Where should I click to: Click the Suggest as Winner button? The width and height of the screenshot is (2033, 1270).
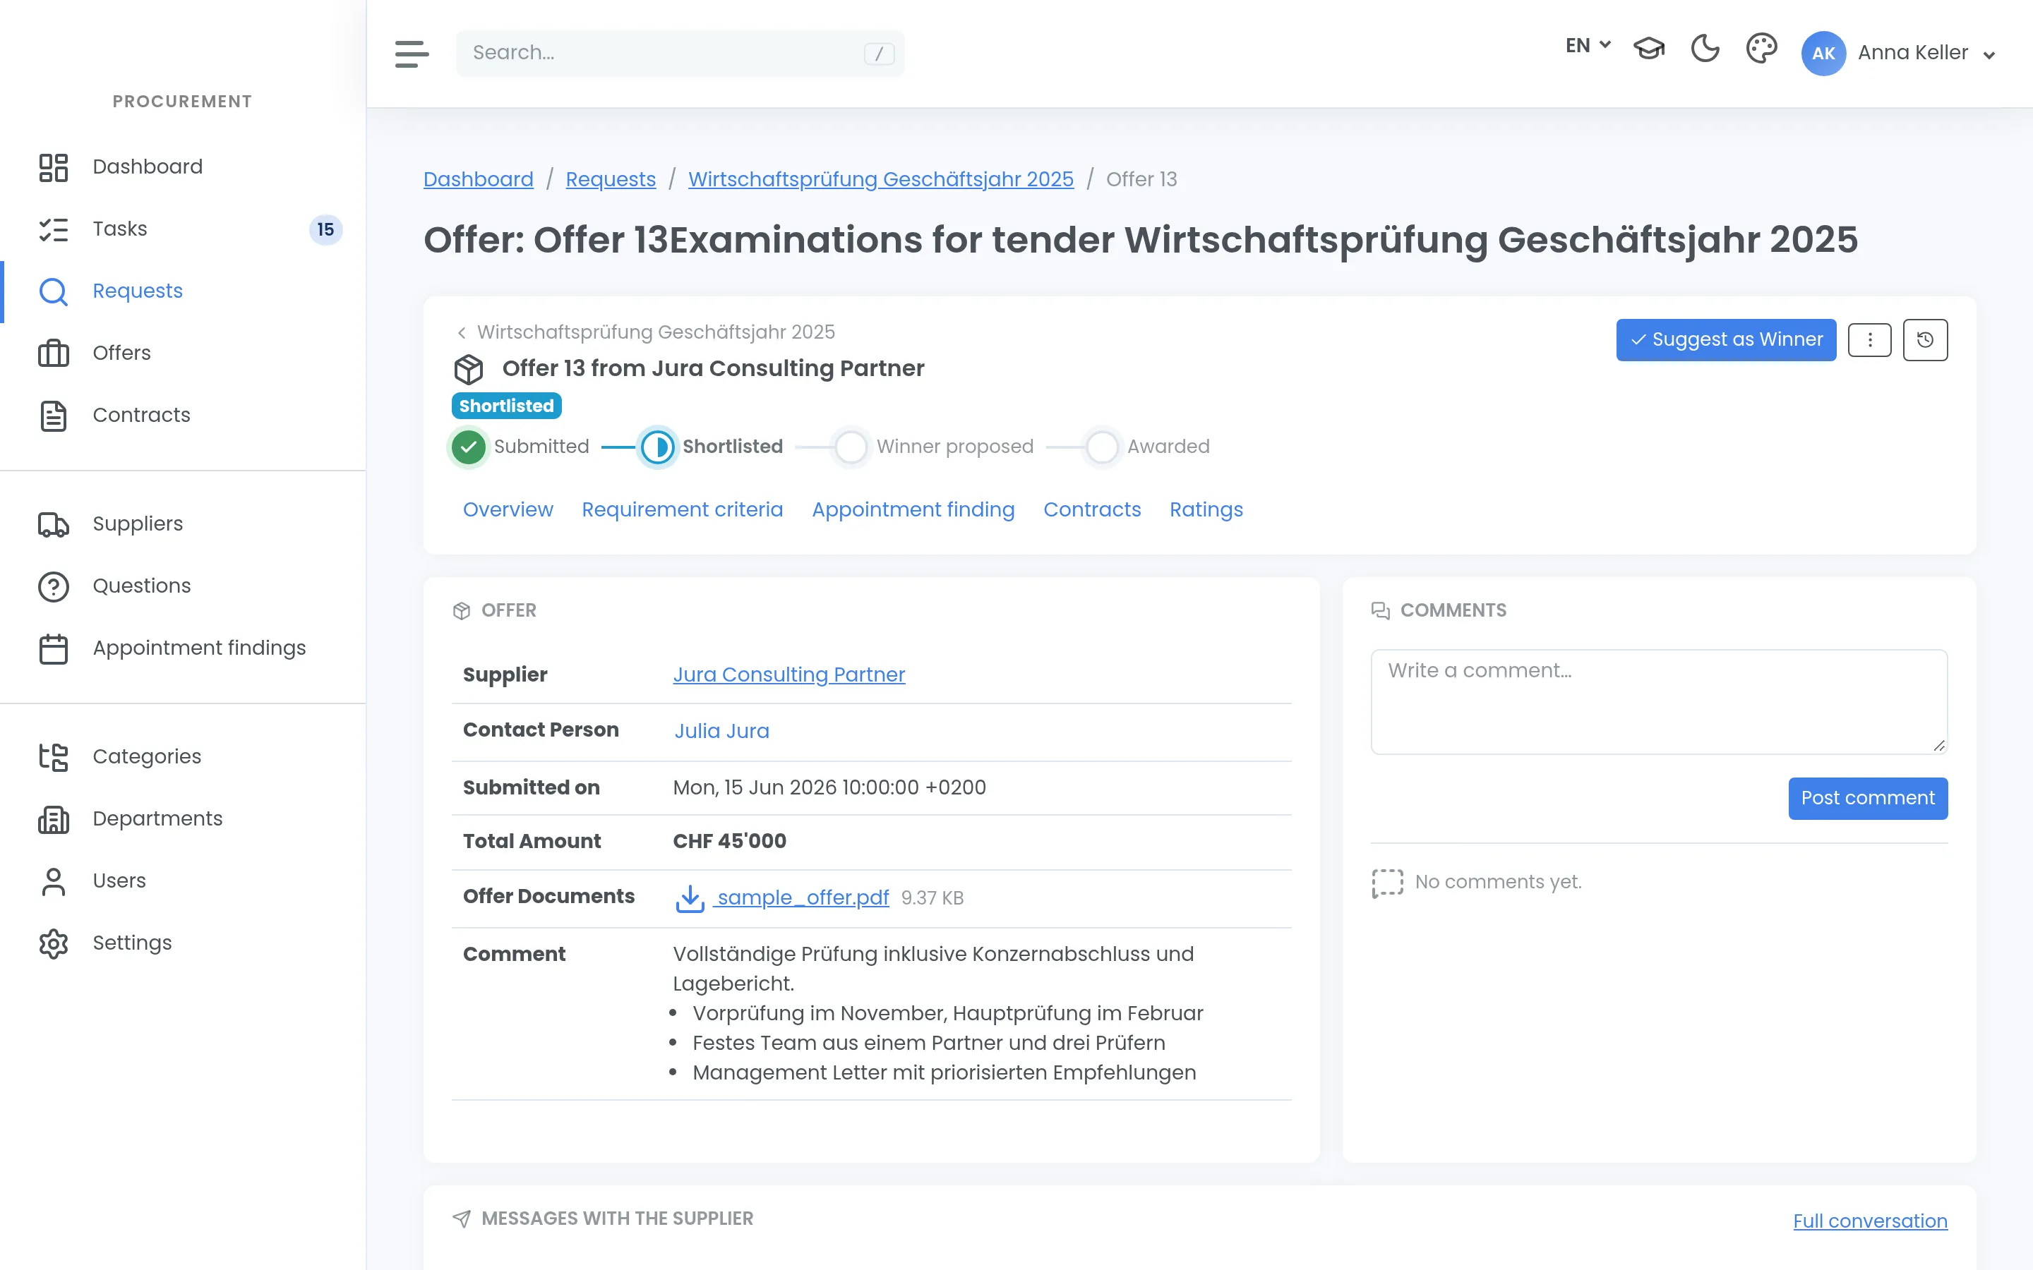point(1725,339)
